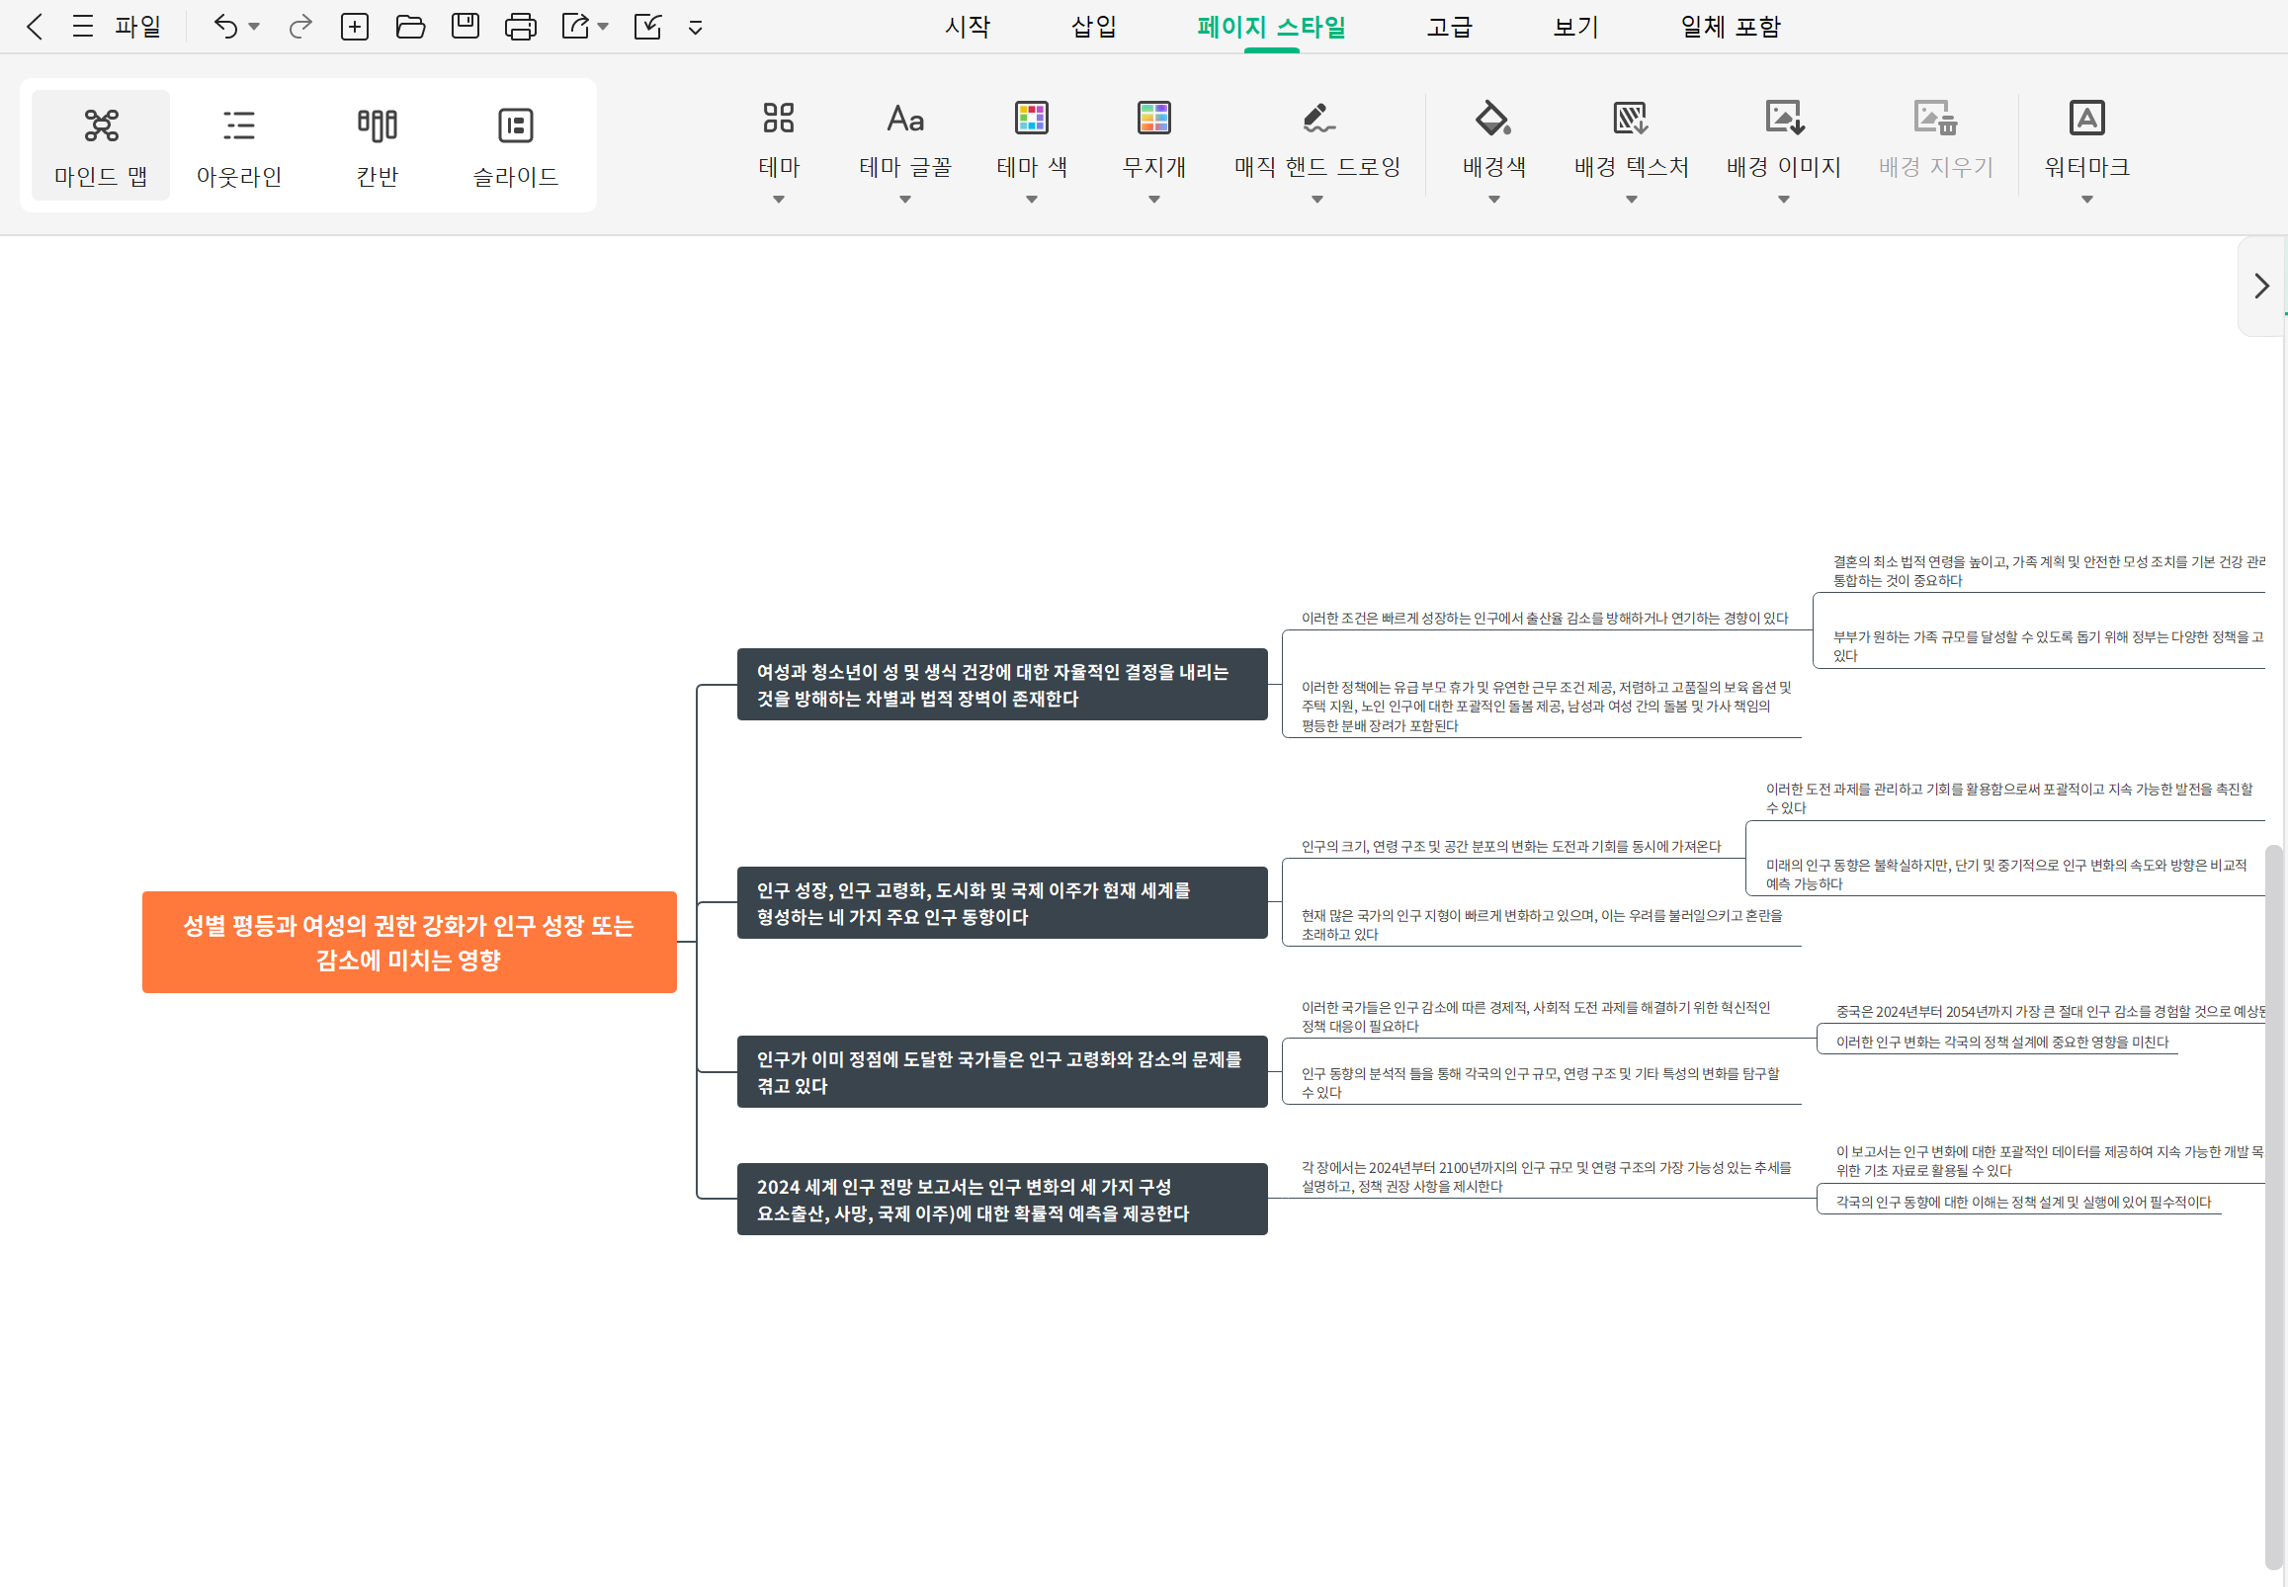Click the 배경색 paint bucket icon
The image size is (2288, 1587).
(x=1493, y=119)
